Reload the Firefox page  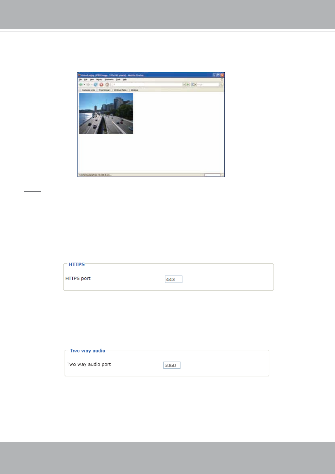pos(96,84)
